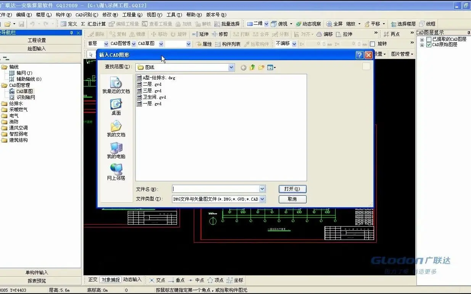Open the 文件类型 file type dropdown
This screenshot has width=471, height=294.
coord(262,199)
